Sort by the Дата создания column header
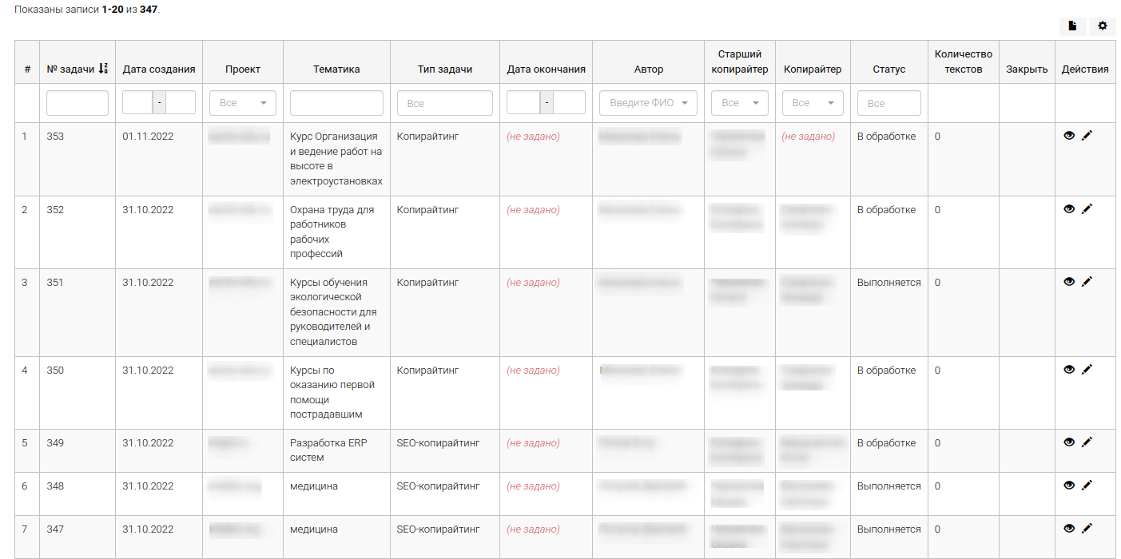Screen dimensions: 1121x559 coord(159,69)
